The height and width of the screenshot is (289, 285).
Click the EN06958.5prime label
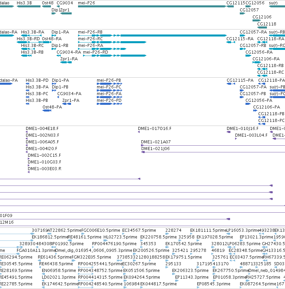click(59, 271)
